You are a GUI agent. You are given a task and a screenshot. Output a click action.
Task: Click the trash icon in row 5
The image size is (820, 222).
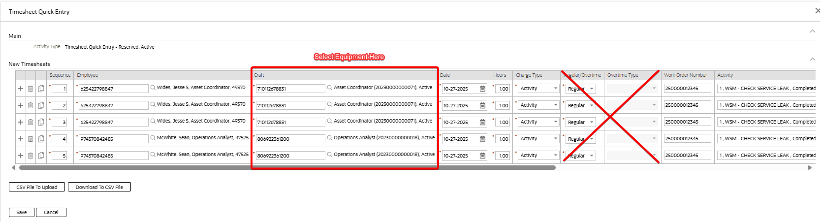[x=31, y=156]
